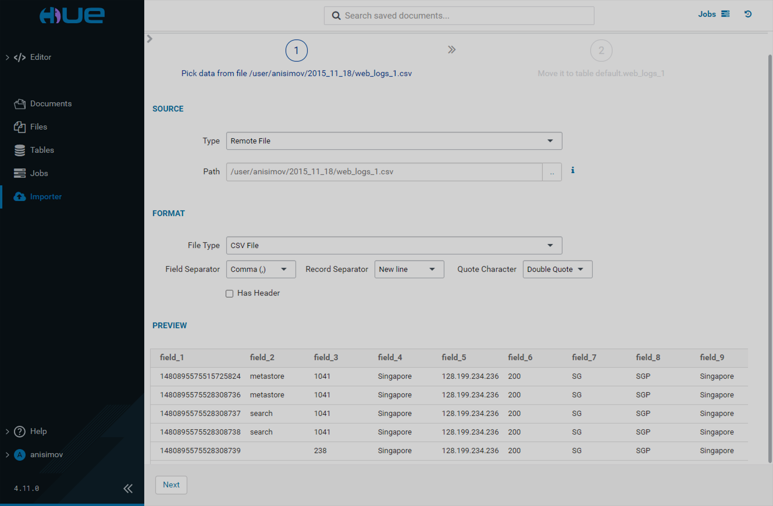Screen dimensions: 773x506
Task: Open Documents in the sidebar
Action: 51,103
